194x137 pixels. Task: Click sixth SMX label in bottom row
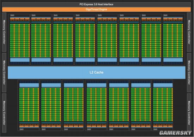click(x=133, y=129)
